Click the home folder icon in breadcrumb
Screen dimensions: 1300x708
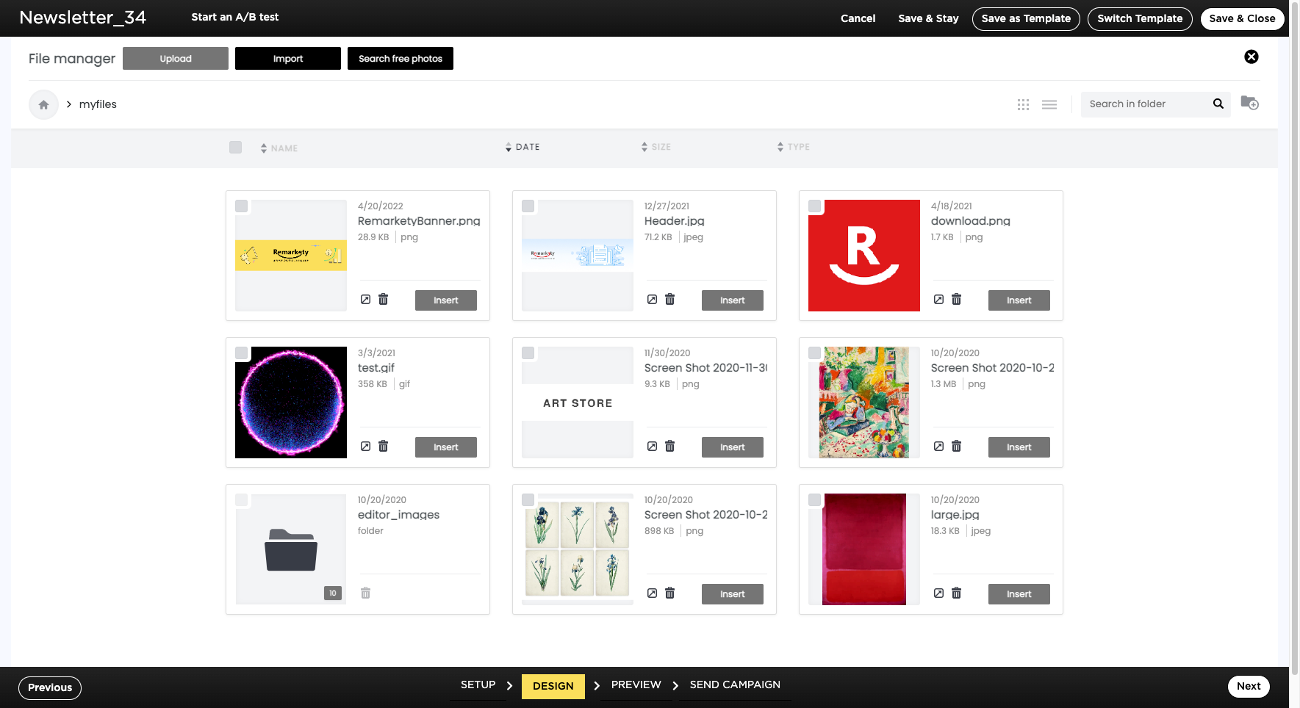click(x=43, y=104)
